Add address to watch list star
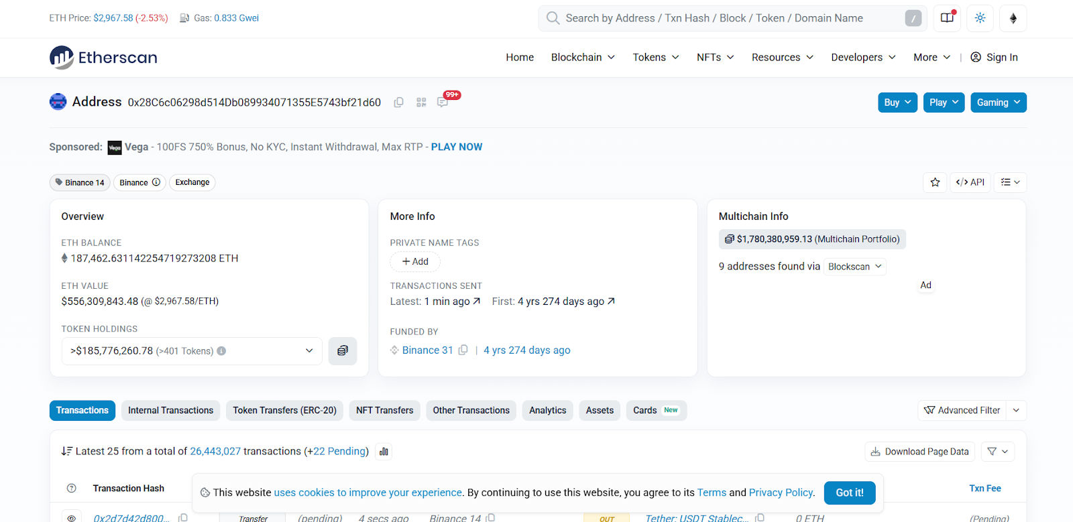Viewport: 1073px width, 522px height. click(935, 182)
